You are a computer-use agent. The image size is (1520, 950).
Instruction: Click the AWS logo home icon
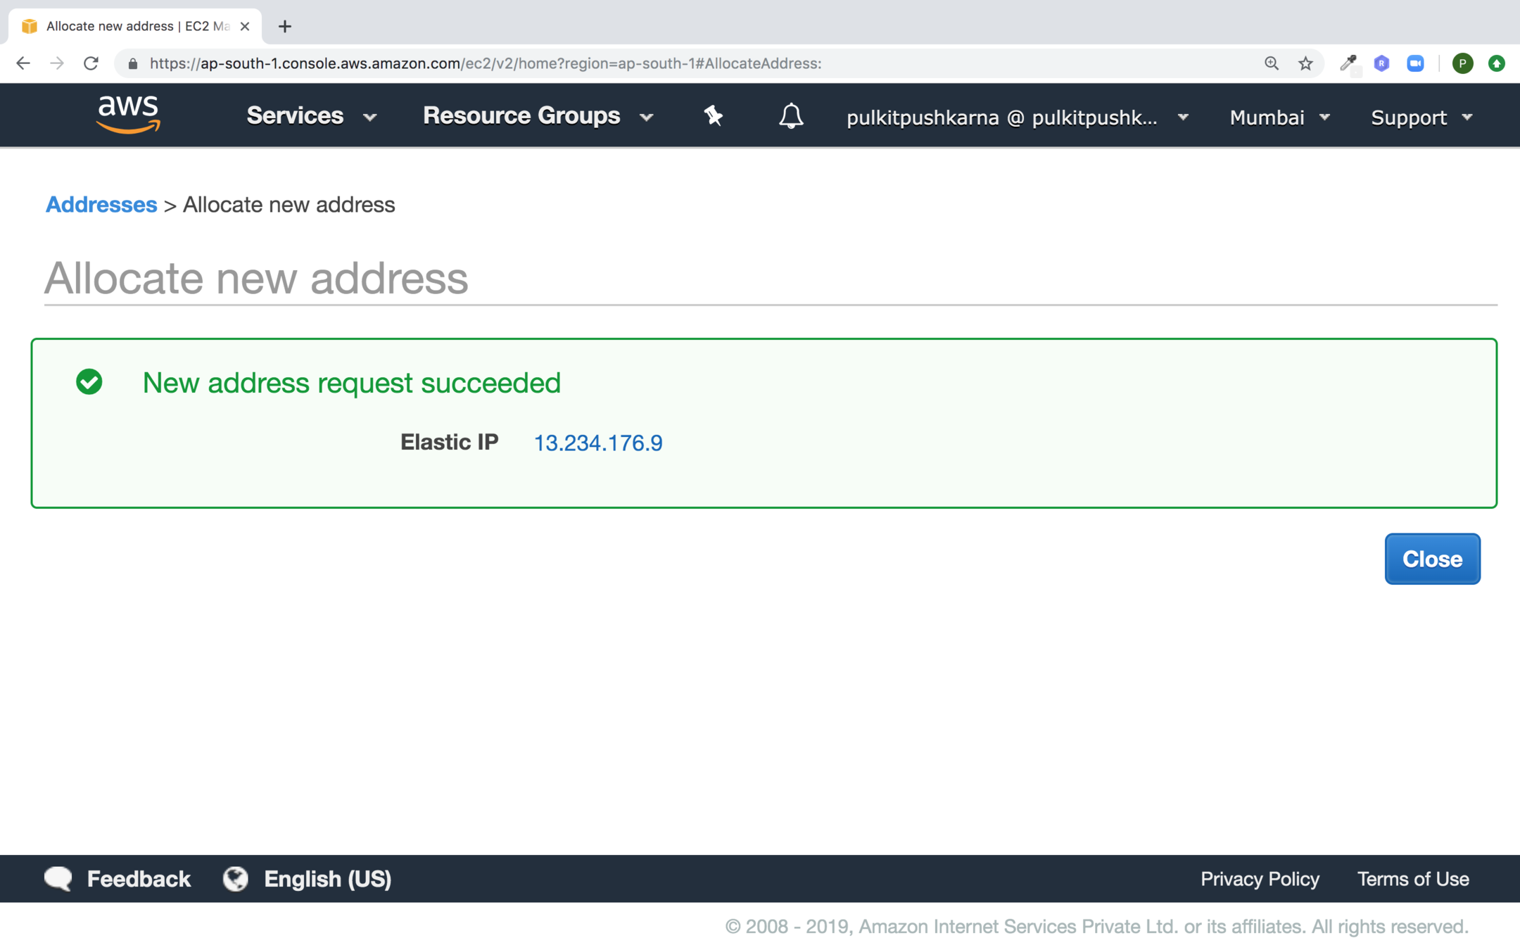[128, 115]
